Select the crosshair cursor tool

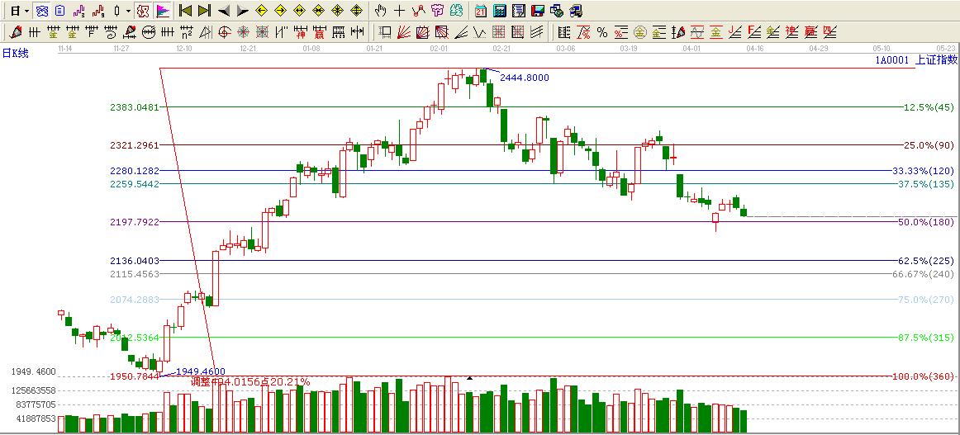click(400, 11)
